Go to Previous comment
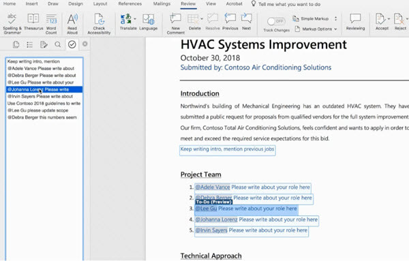The image size is (409, 261). (x=230, y=22)
